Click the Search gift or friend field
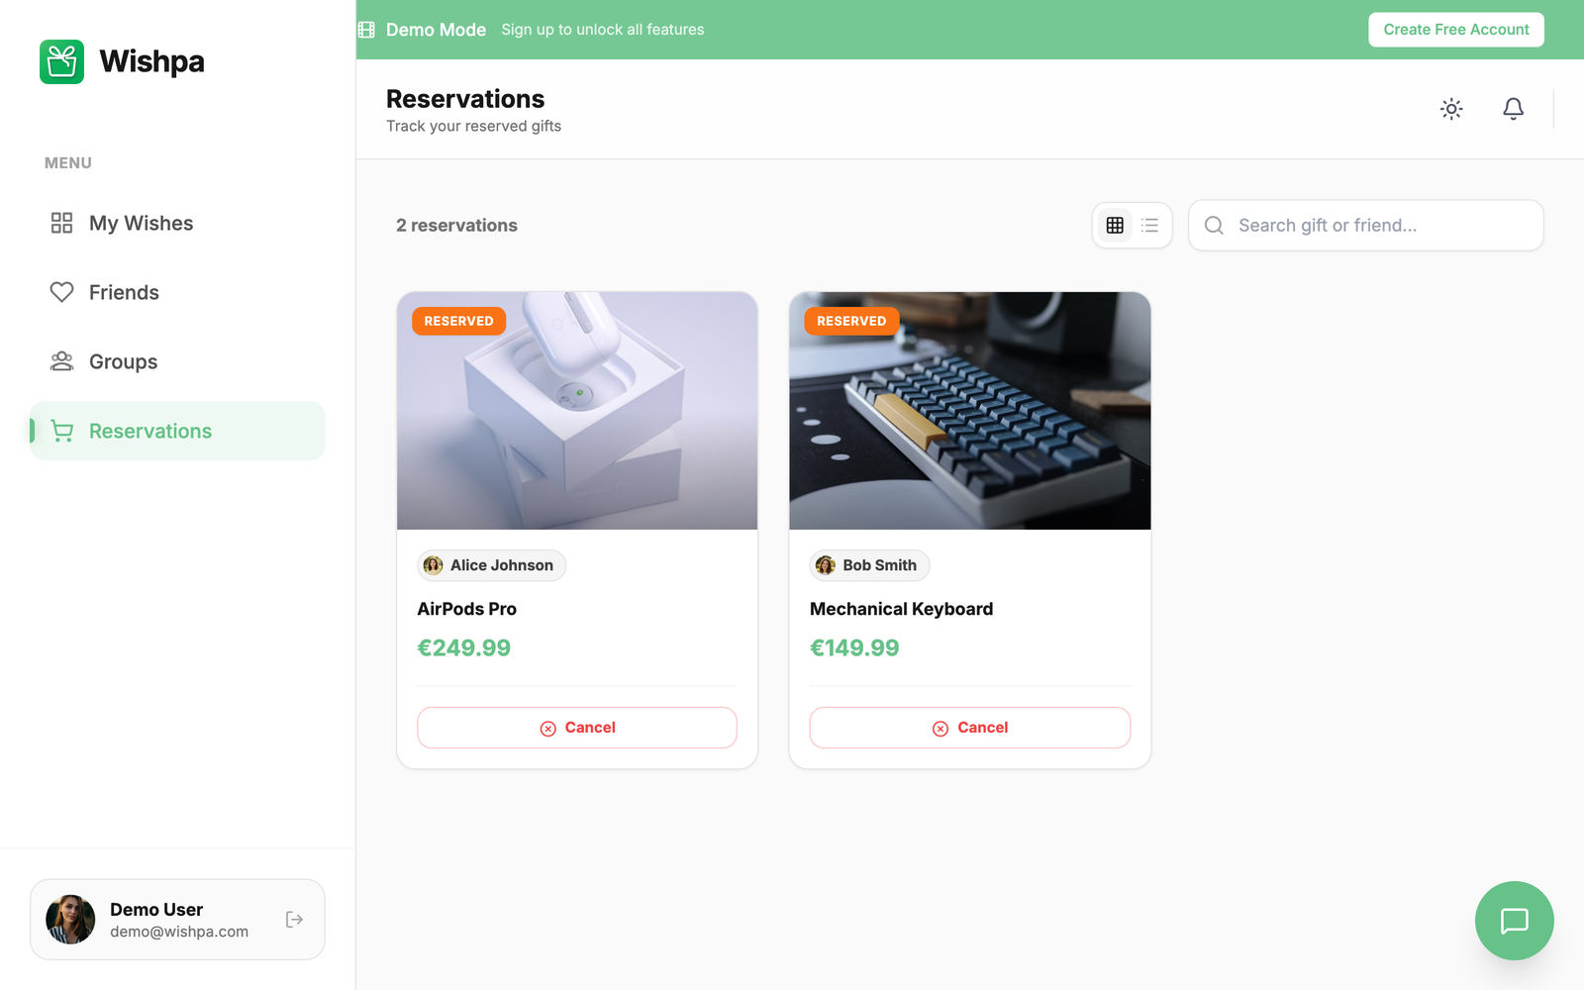Screen dimensions: 1584x990 click(1366, 226)
